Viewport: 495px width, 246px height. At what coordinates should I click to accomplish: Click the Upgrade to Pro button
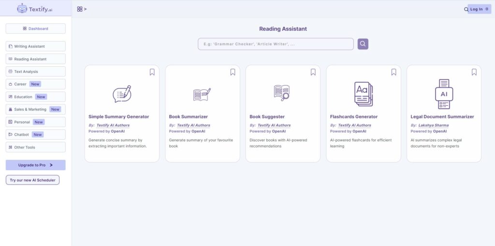click(36, 165)
